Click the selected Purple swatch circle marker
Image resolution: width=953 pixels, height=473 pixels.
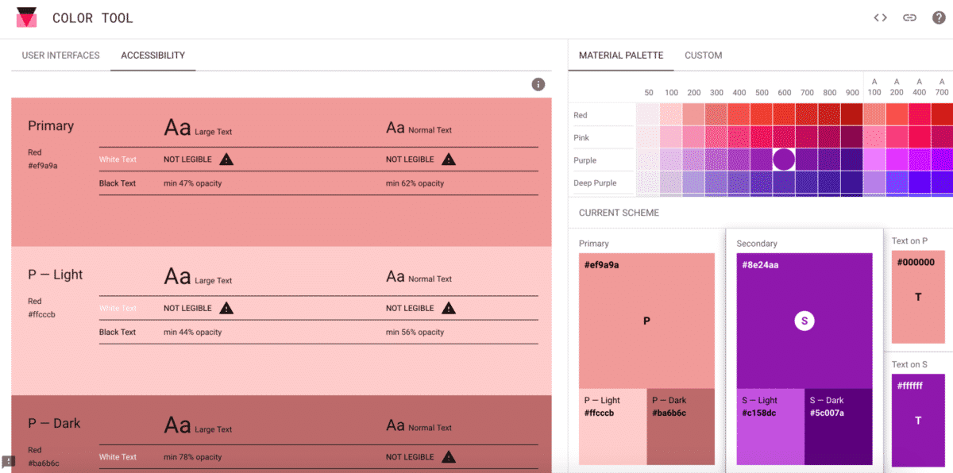(x=784, y=160)
